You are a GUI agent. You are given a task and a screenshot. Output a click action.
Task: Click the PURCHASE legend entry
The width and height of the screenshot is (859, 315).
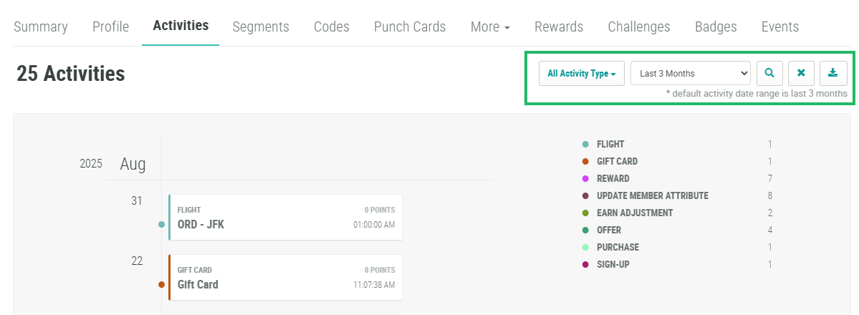[x=618, y=247]
